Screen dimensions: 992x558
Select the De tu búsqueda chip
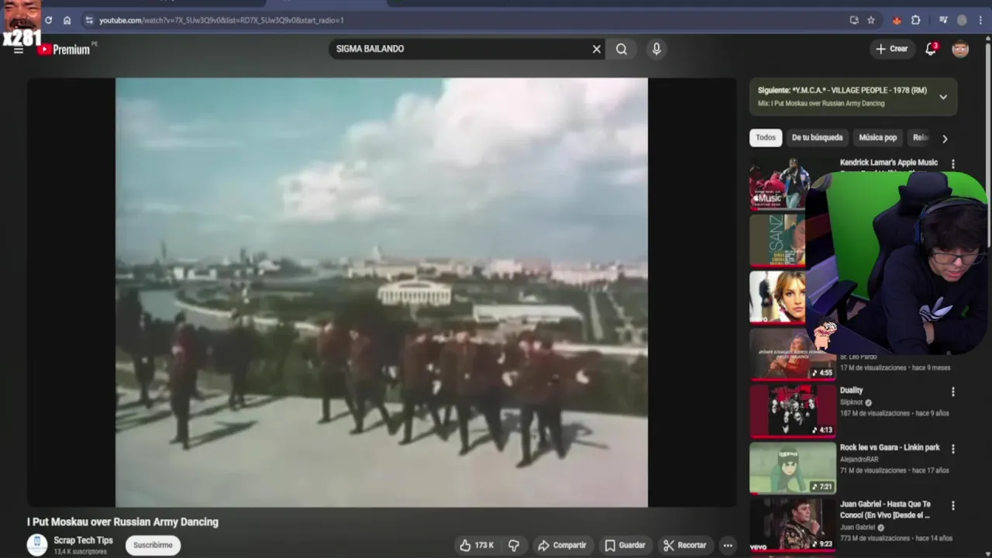pyautogui.click(x=817, y=138)
